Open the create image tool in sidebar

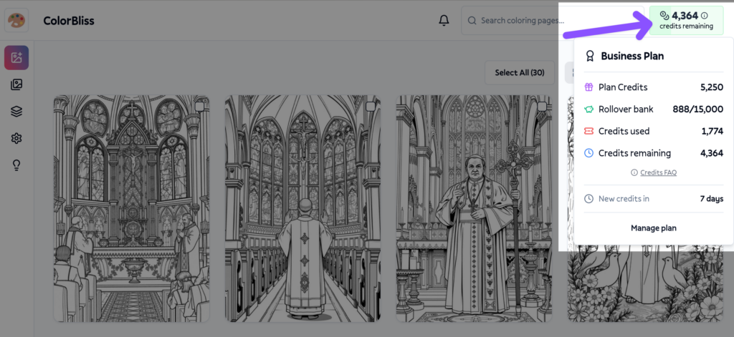16,57
